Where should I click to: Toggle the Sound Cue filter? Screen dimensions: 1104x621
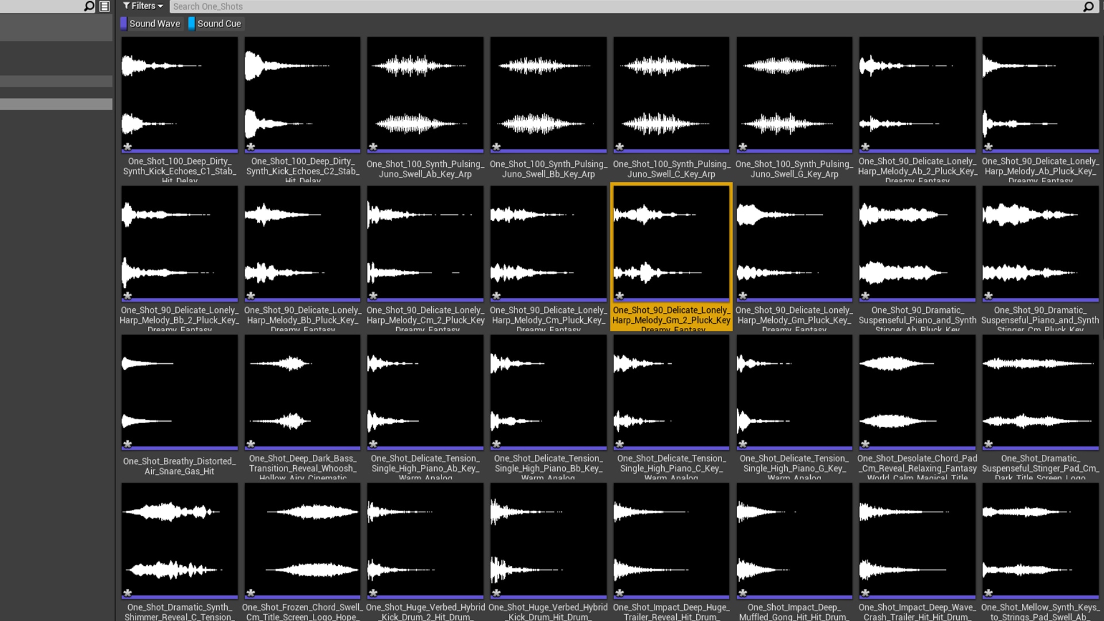(x=219, y=24)
